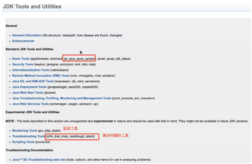Click text '(keytool, jarsigner, policytool, kinit, klist, ktab)'
Screen dimensions: 252x164
click(x=65, y=64)
